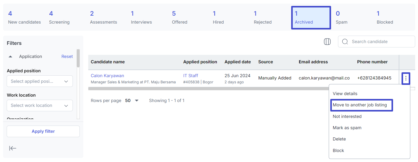
Task: Open the Work location dropdown
Action: (x=40, y=106)
